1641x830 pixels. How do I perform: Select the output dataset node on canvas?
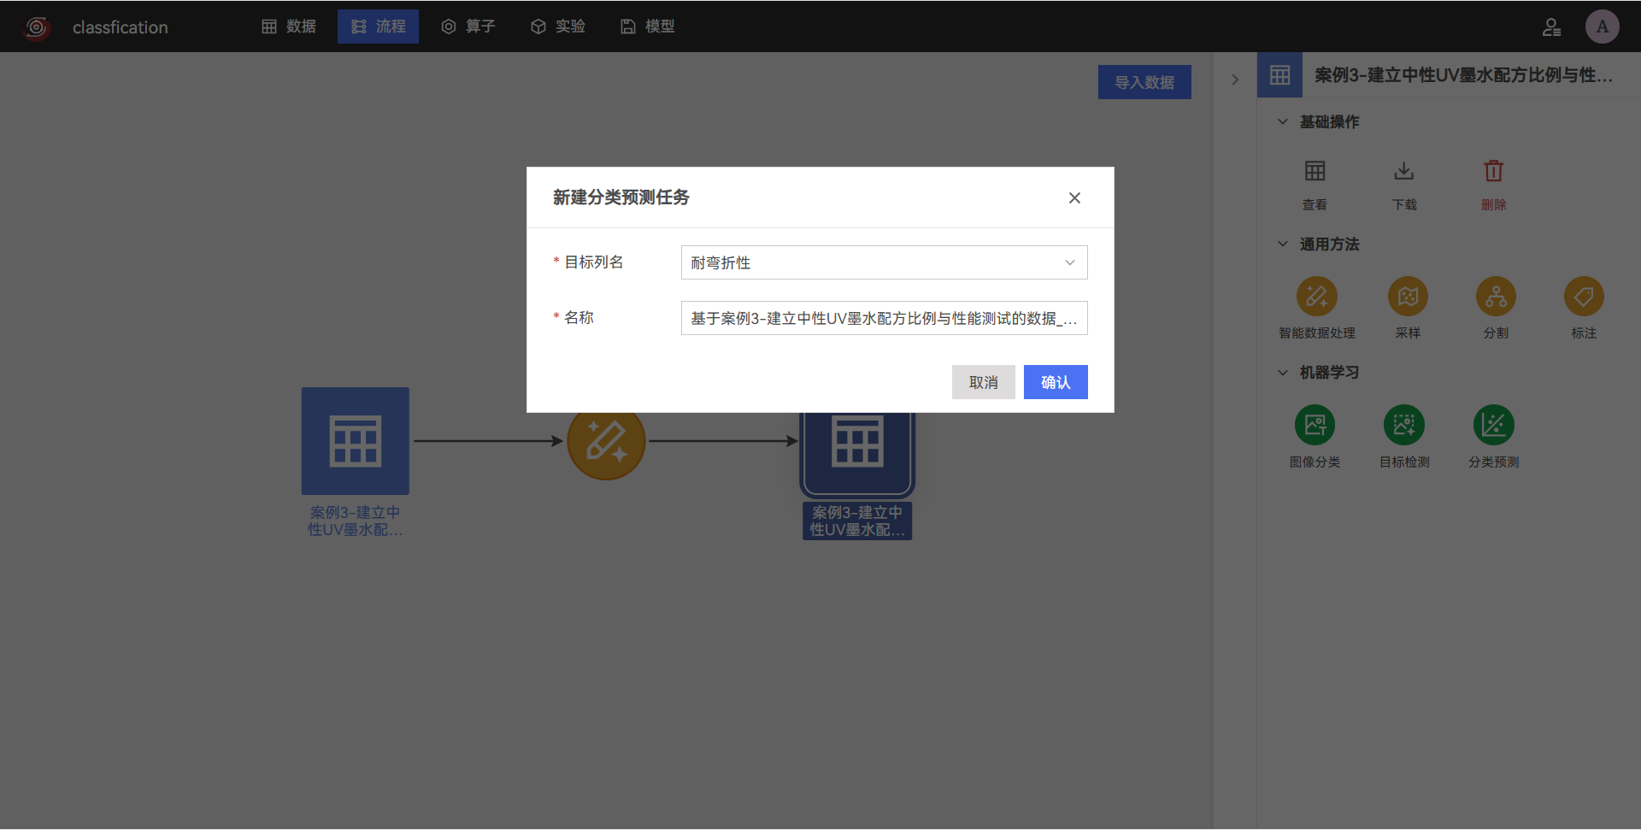857,453
